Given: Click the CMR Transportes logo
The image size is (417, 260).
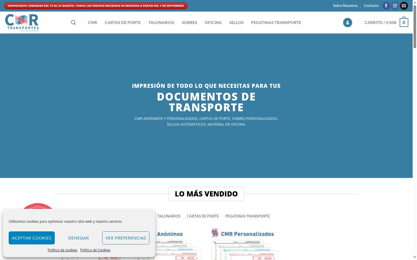Looking at the screenshot, I should [x=22, y=23].
